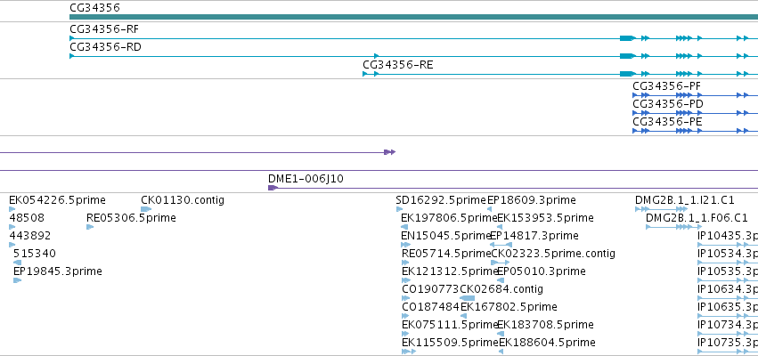Viewport: 758px width, 356px height.
Task: Select EST RE05714.5prime
Action: (446, 254)
